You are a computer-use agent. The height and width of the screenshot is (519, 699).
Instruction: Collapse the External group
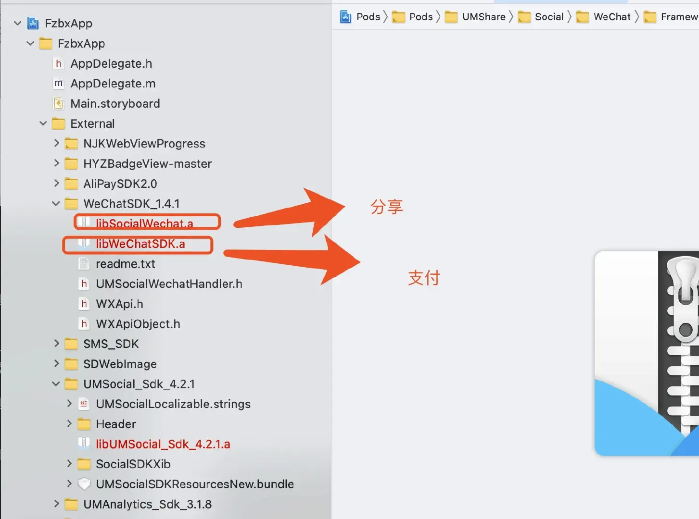tap(43, 124)
